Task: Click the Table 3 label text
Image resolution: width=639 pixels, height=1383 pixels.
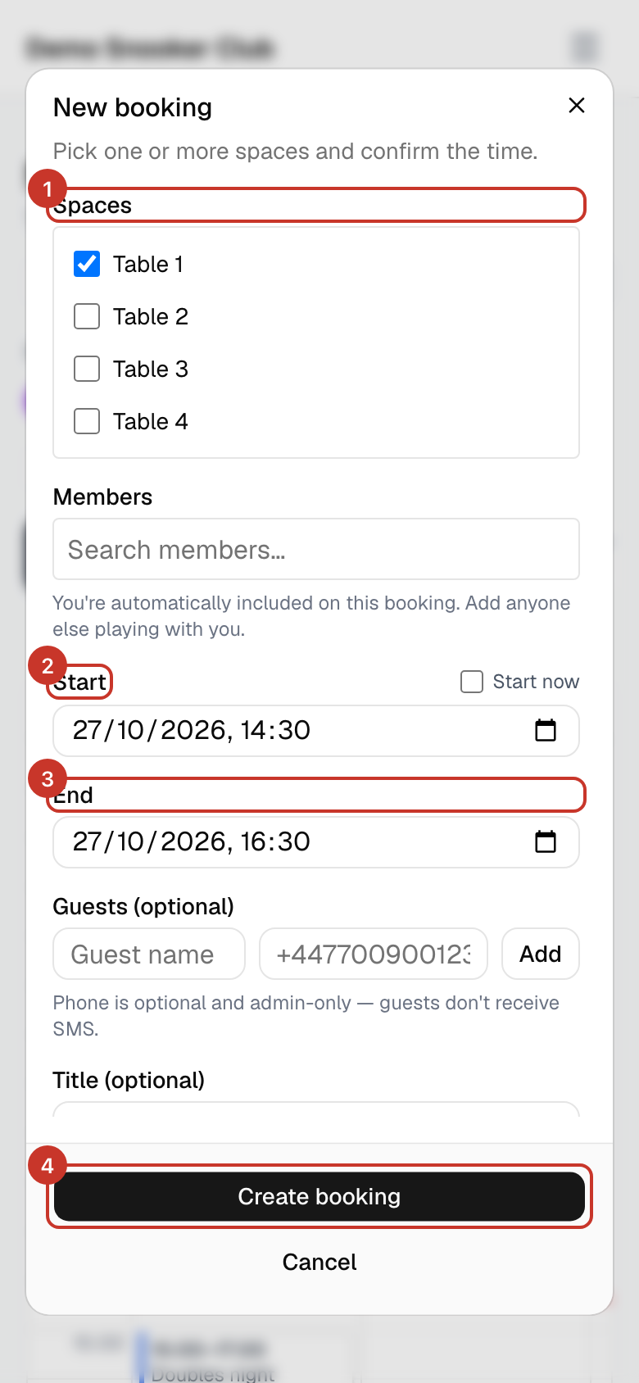Action: [x=151, y=369]
